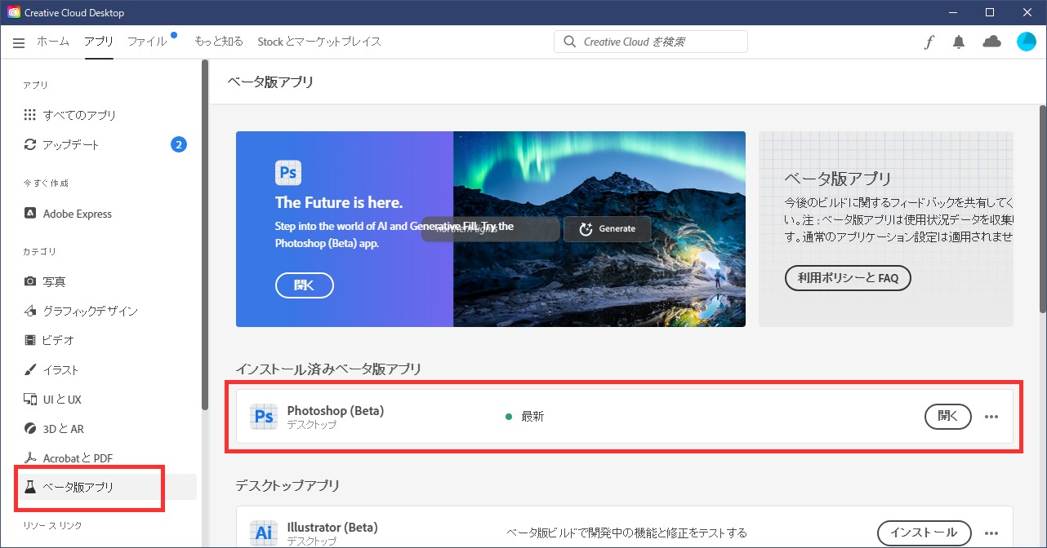
Task: Select the アプリ tab
Action: click(x=99, y=42)
